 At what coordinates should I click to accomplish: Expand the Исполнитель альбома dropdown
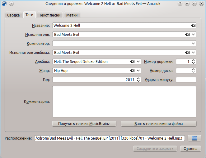pos(193,52)
